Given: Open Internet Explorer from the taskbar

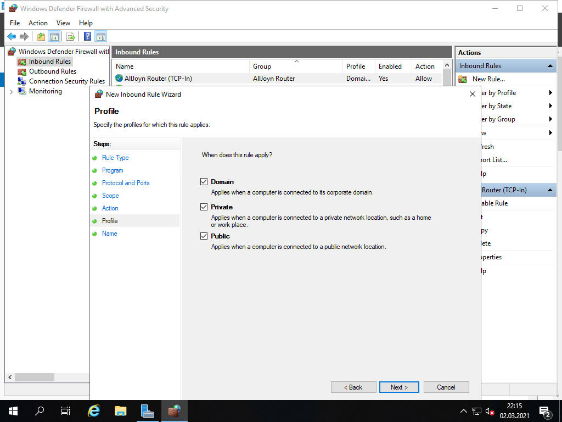Looking at the screenshot, I should (94, 410).
